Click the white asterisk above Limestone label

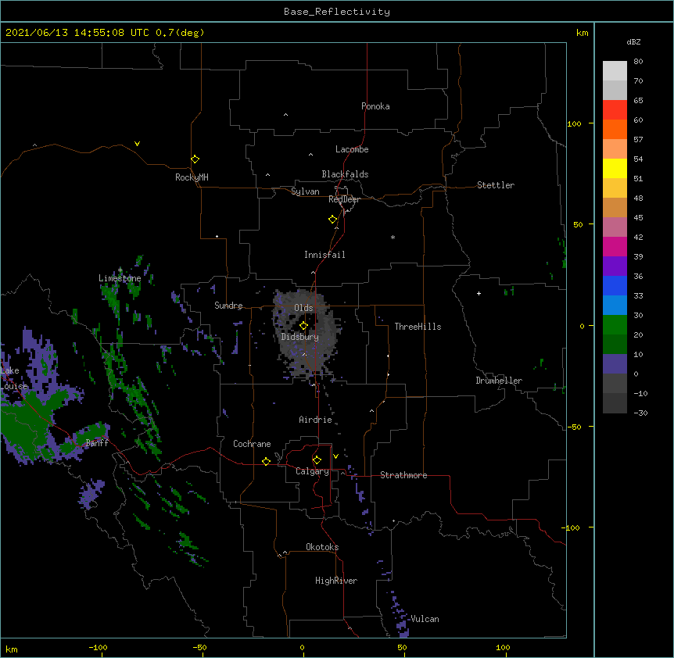pos(120,270)
